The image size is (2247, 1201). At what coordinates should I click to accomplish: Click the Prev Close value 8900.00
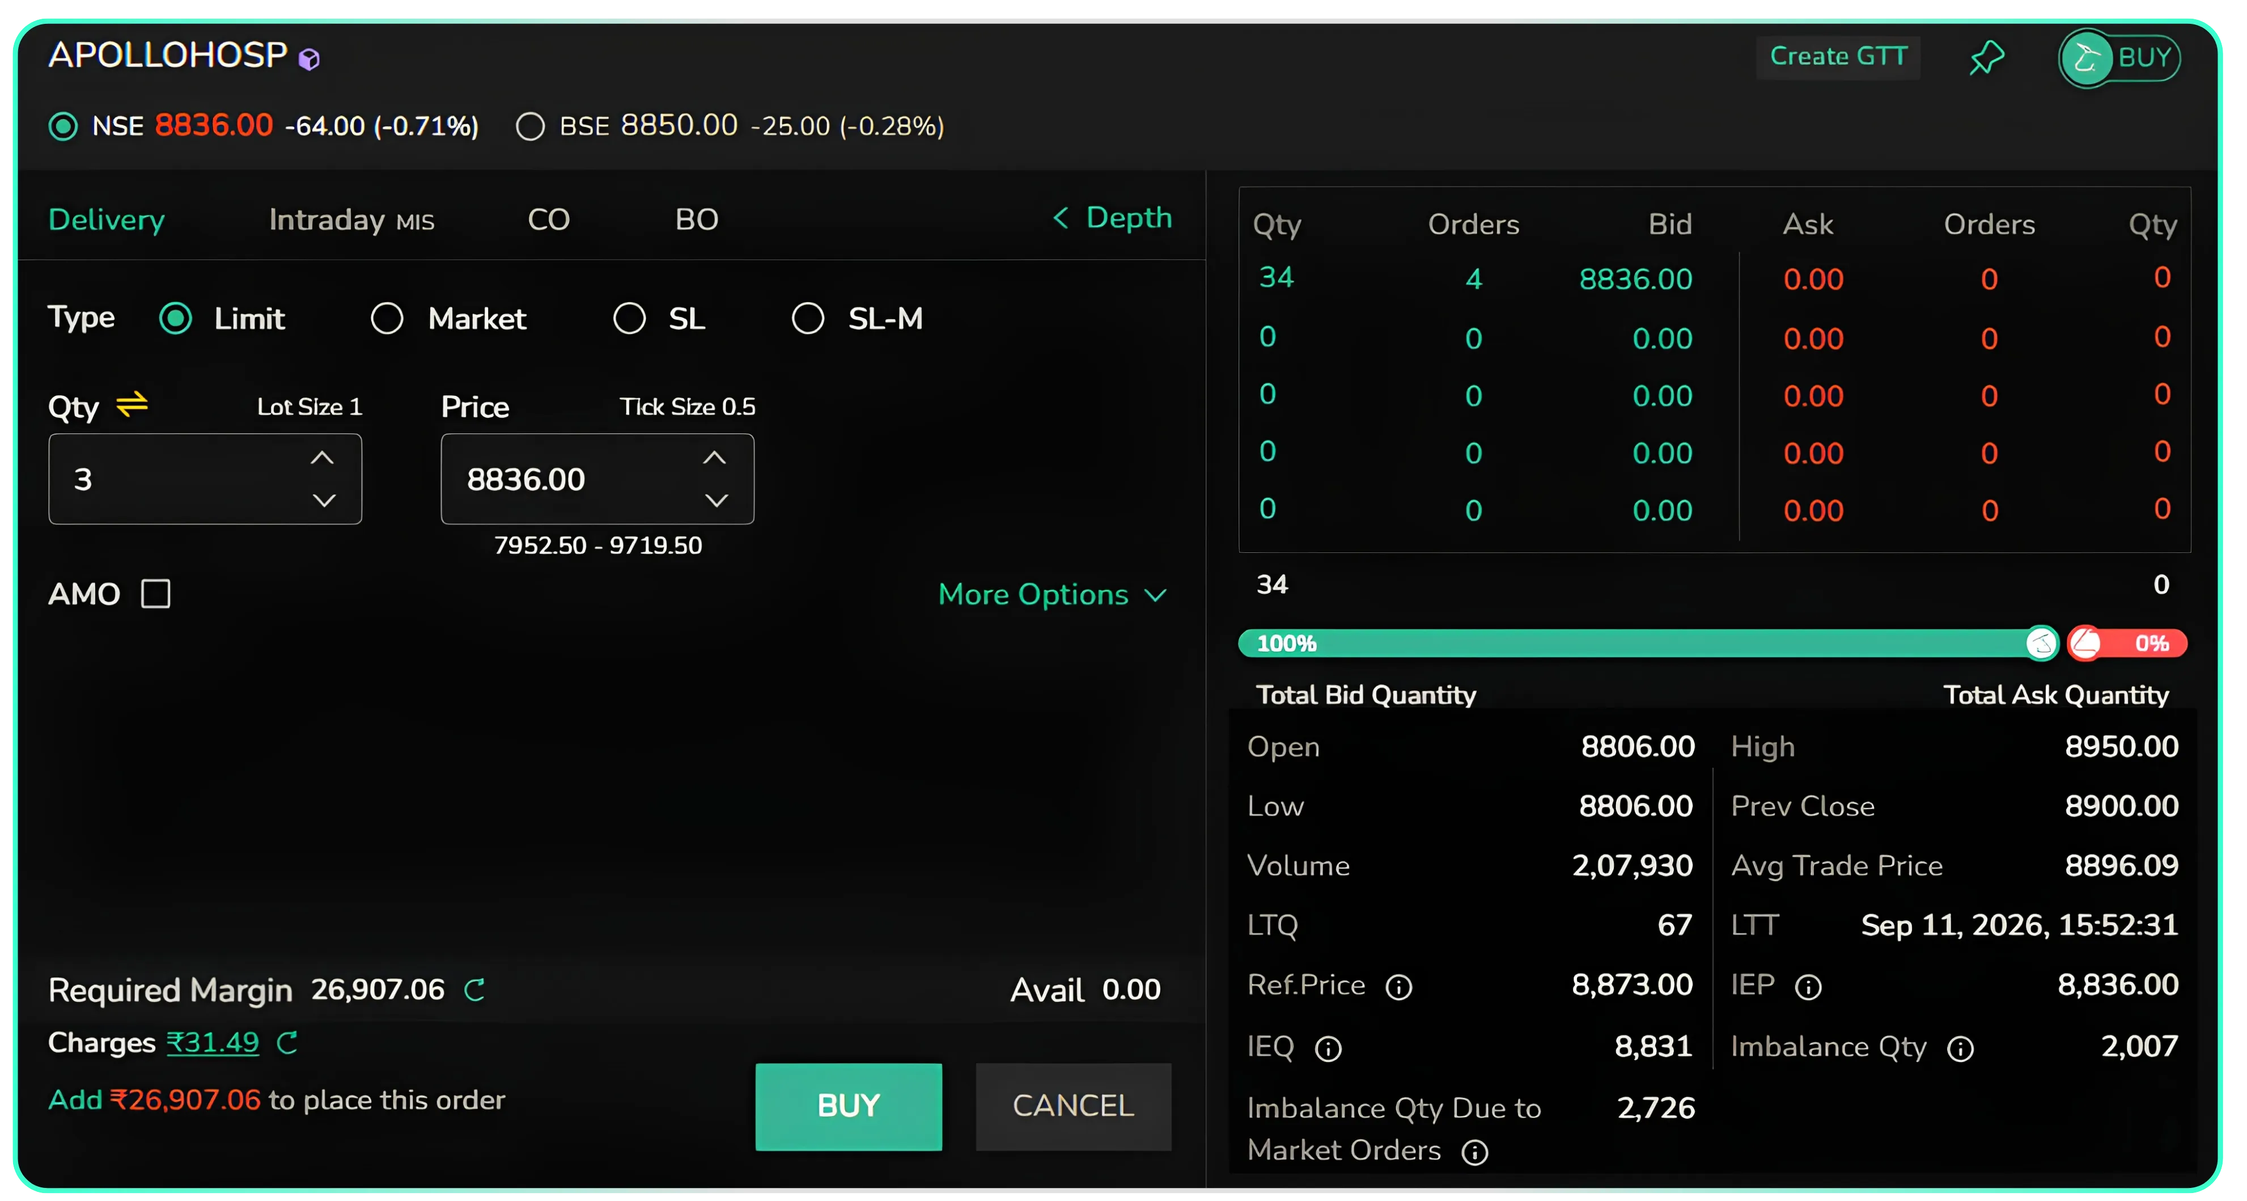point(2121,806)
